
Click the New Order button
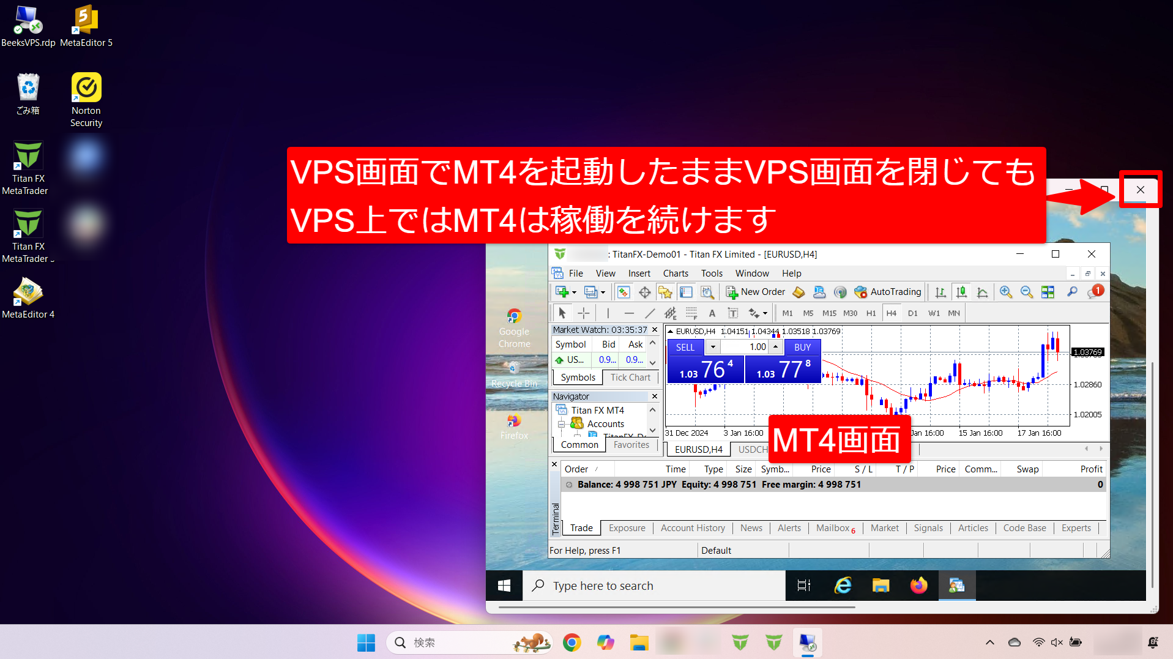tap(755, 292)
